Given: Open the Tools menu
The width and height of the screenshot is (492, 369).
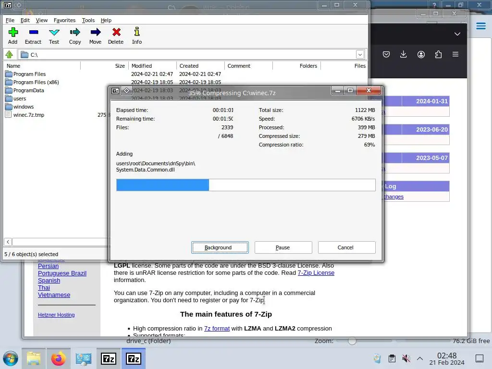Looking at the screenshot, I should 88,20.
